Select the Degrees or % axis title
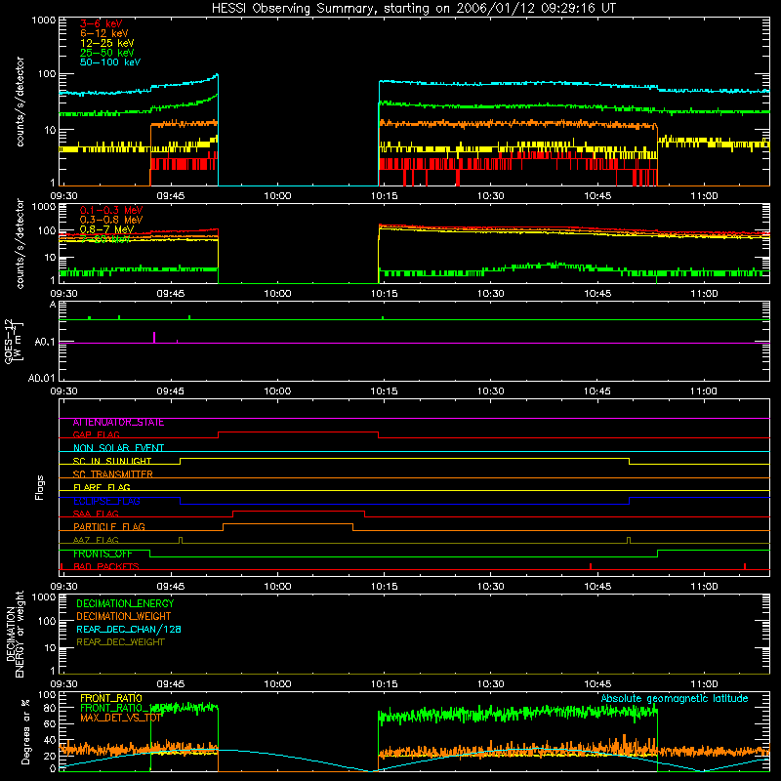Viewport: 781px width, 781px height. (x=25, y=732)
